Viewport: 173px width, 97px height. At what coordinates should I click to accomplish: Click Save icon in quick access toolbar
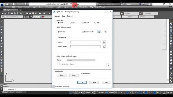(x=13, y=4)
